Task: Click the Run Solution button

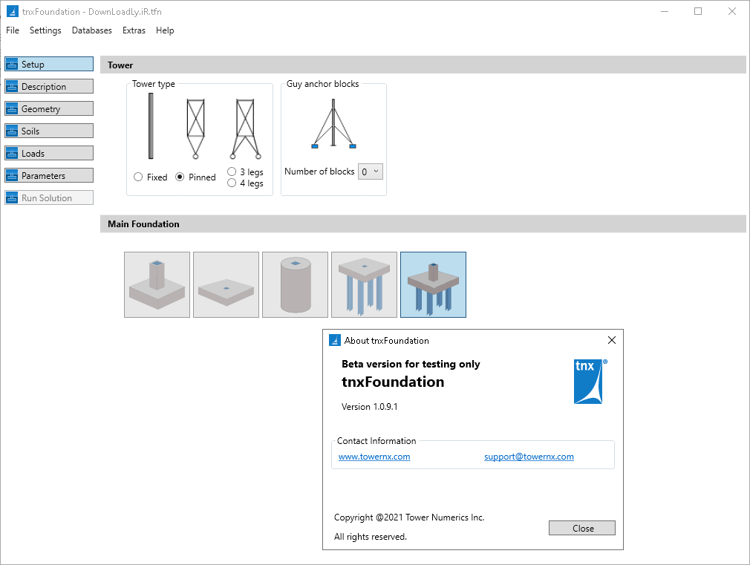Action: [x=49, y=197]
